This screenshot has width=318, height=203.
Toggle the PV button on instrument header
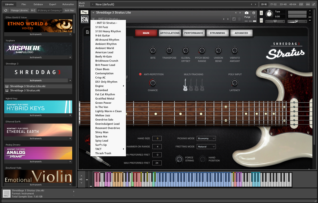[310, 20]
